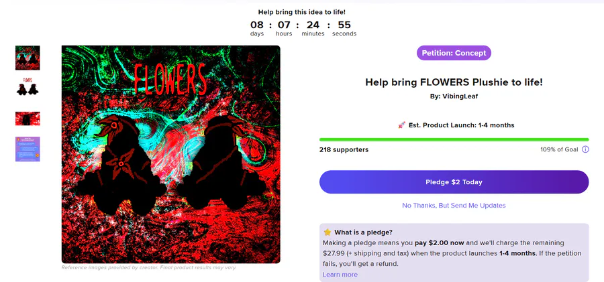Click the seconds value in countdown
Viewport: 604px width, 282px height.
coord(344,25)
